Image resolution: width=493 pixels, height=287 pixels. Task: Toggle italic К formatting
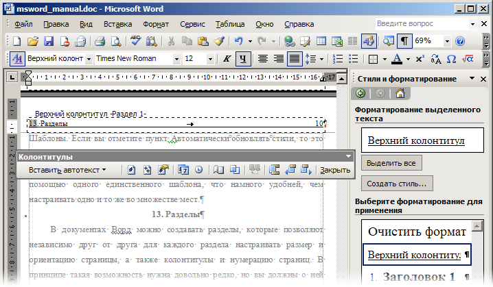(227, 59)
